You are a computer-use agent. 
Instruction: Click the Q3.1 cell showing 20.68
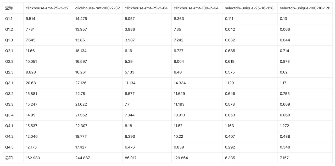click(x=31, y=83)
